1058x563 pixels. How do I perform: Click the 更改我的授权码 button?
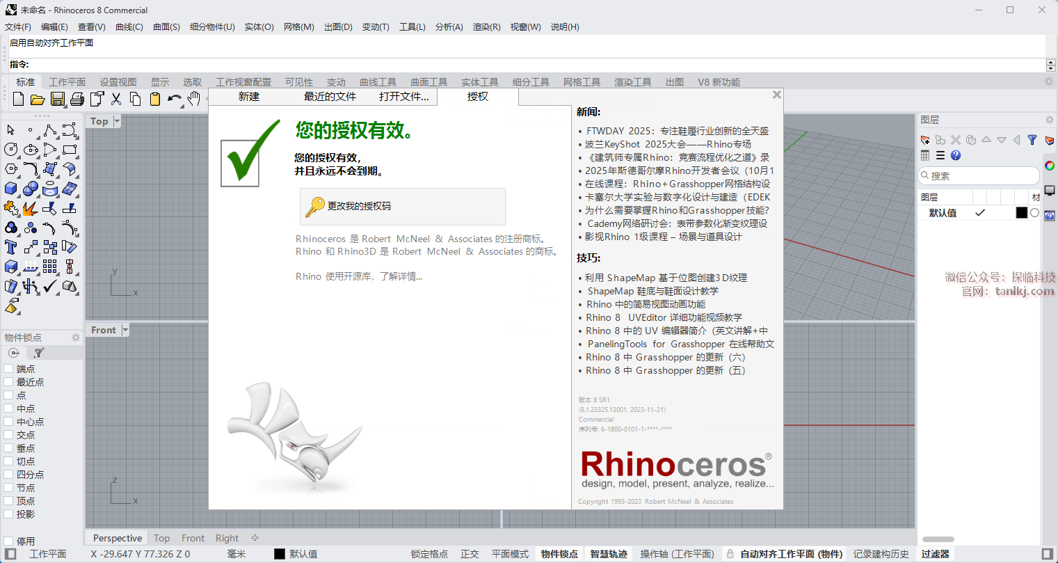coord(403,206)
